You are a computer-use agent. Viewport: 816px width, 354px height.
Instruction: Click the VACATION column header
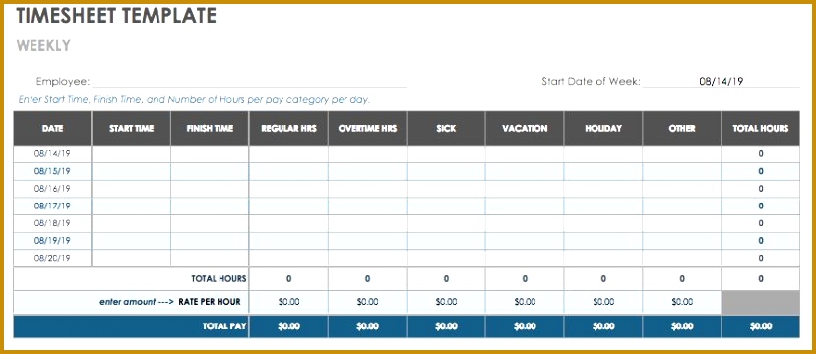pos(525,128)
